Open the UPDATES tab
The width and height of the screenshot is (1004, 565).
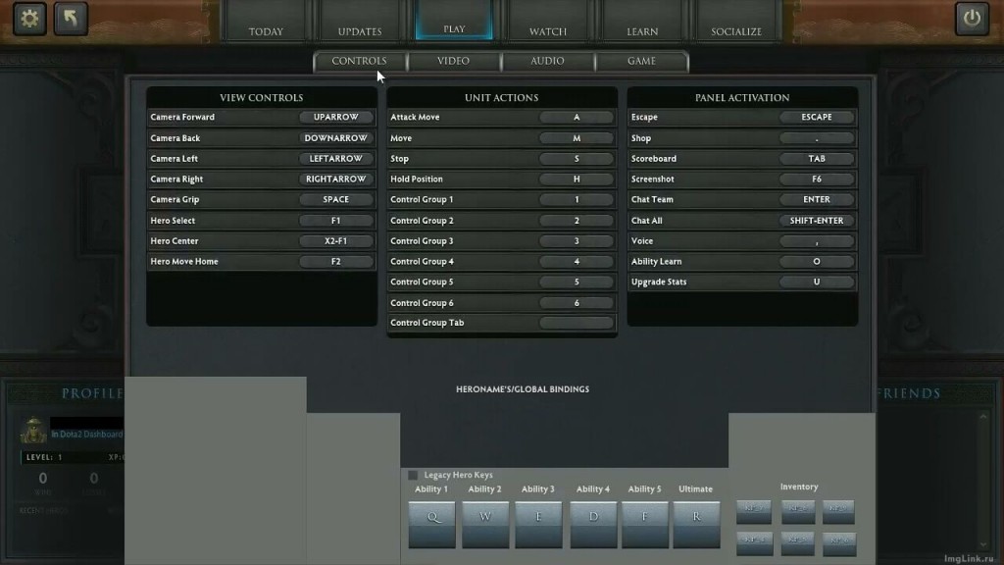click(360, 22)
